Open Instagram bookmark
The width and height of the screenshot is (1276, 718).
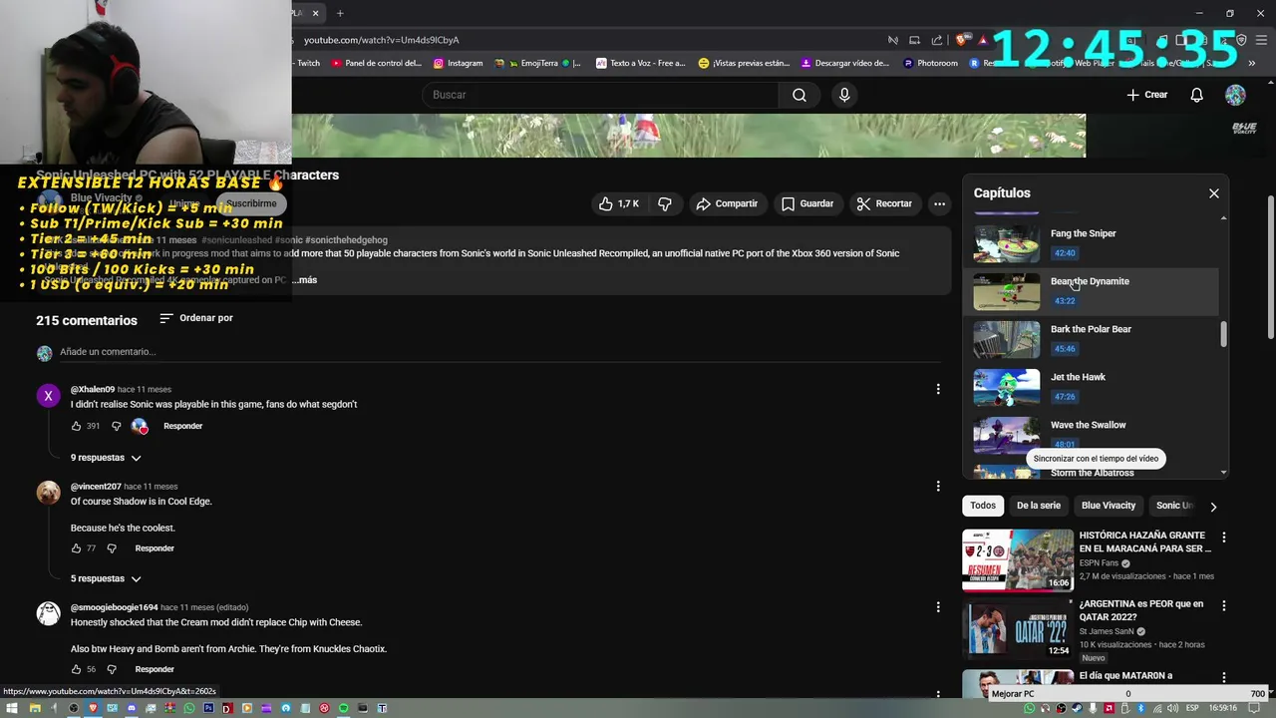pyautogui.click(x=459, y=63)
